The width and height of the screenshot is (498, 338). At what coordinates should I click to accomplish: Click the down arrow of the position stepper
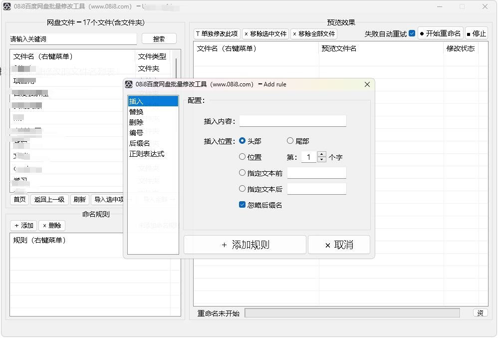322,159
